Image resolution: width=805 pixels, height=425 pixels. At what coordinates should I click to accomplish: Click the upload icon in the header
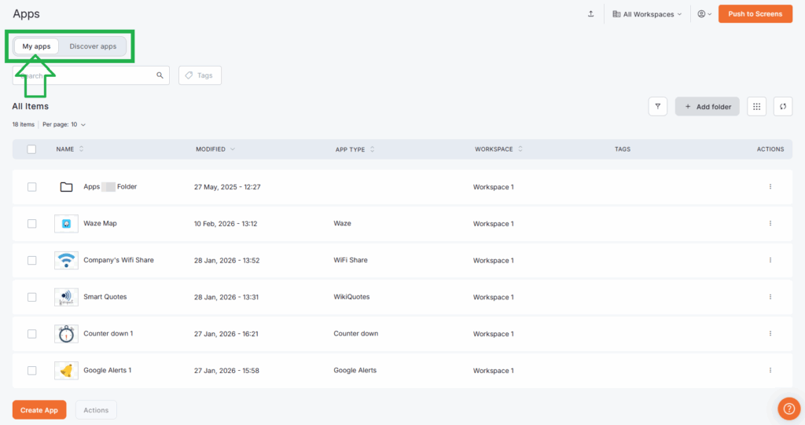tap(590, 14)
